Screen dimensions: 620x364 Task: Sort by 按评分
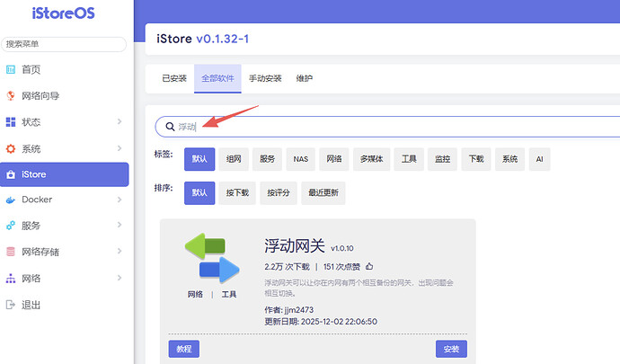point(279,193)
